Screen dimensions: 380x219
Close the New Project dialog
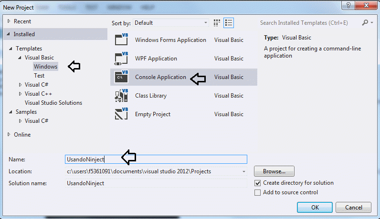coord(366,5)
